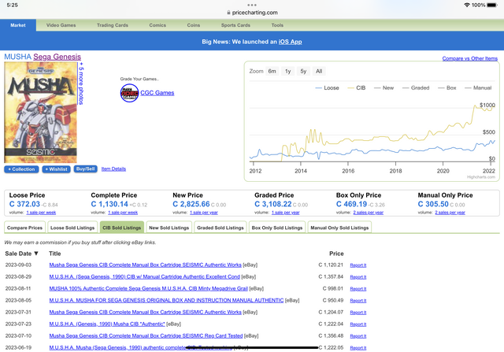Viewport: 504px width, 352px height.
Task: Click the Buy/Sell button
Action: 86,169
